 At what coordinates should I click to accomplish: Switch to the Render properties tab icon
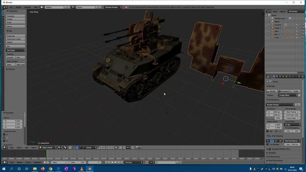pos(273,76)
